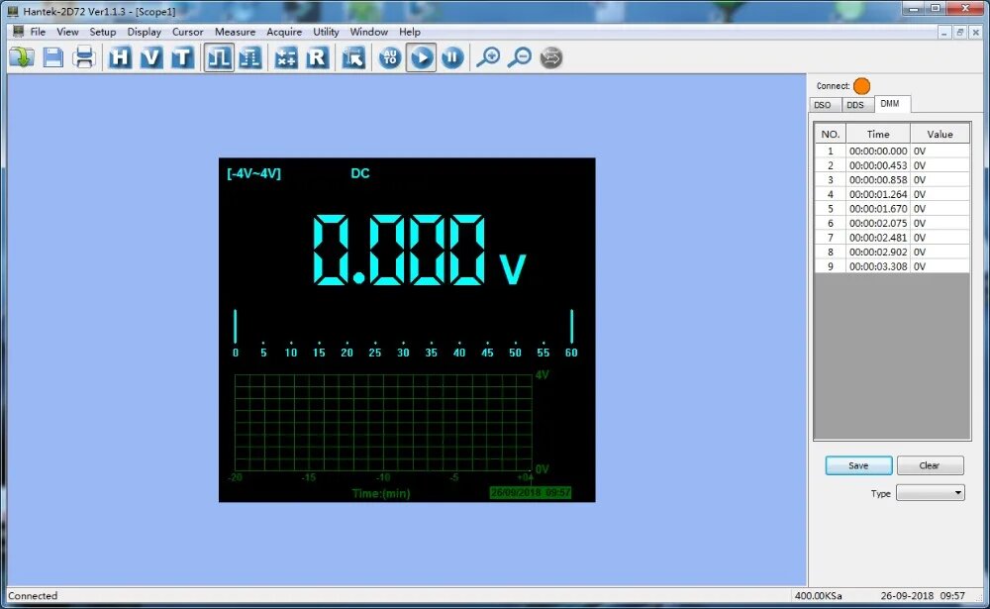Screen dimensions: 990x609
Task: Start acquisition with the play icon
Action: 421,57
